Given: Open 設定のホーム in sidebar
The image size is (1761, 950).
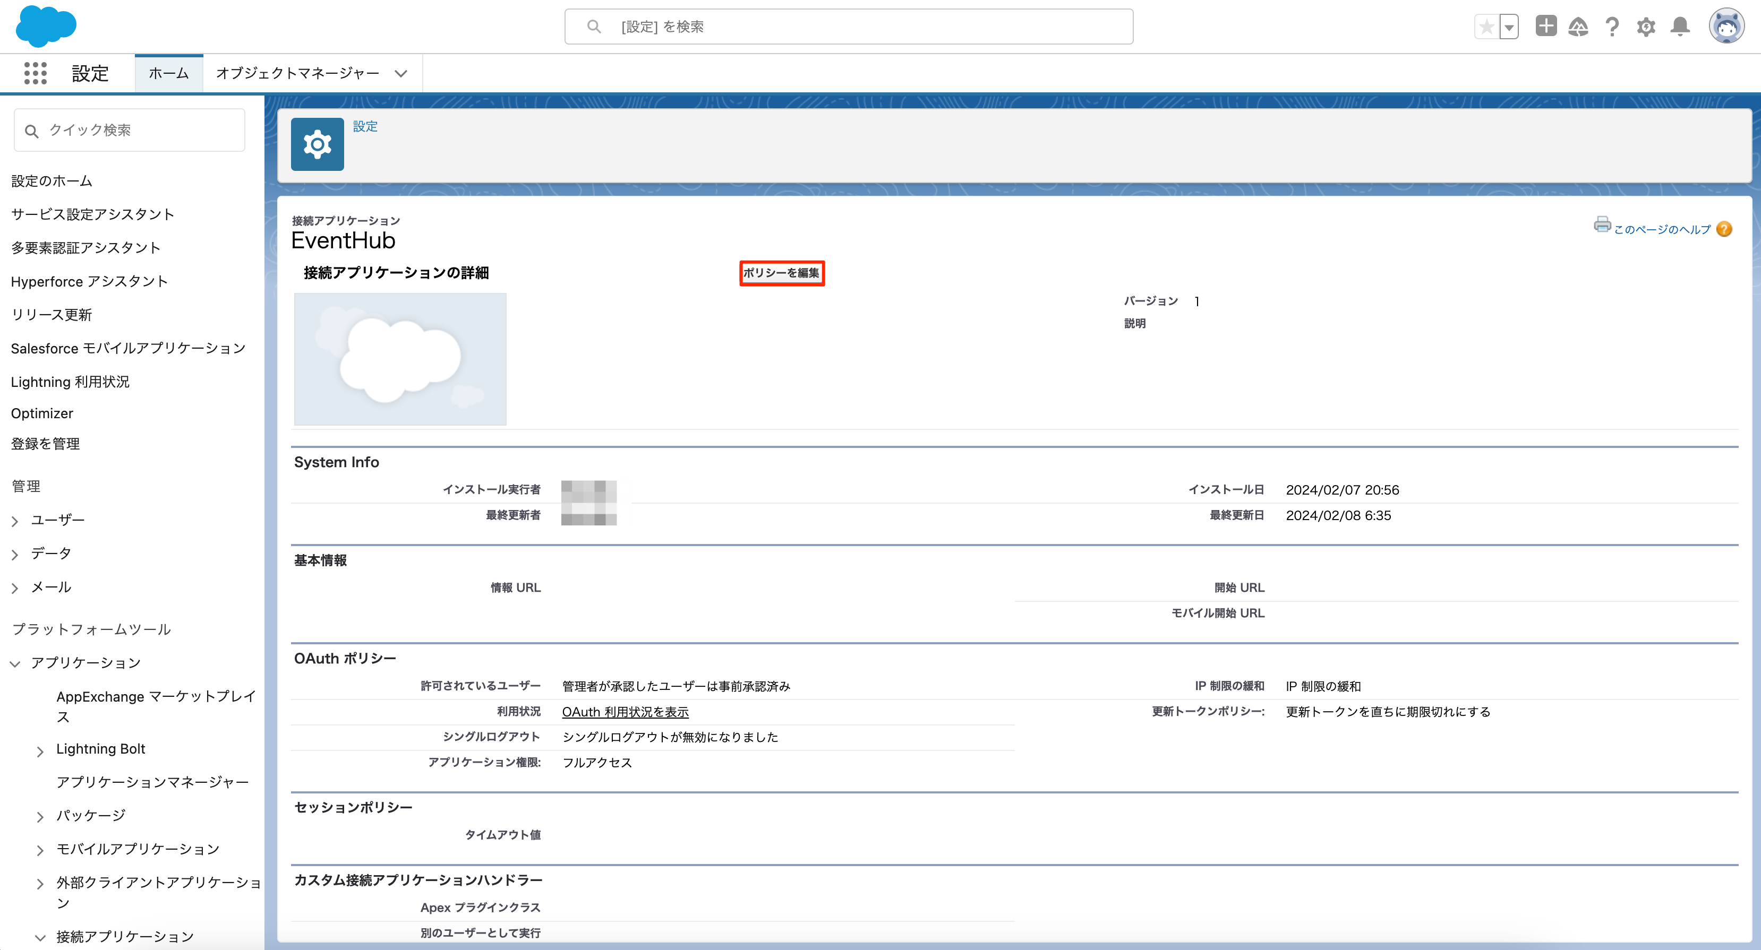Looking at the screenshot, I should coord(52,181).
